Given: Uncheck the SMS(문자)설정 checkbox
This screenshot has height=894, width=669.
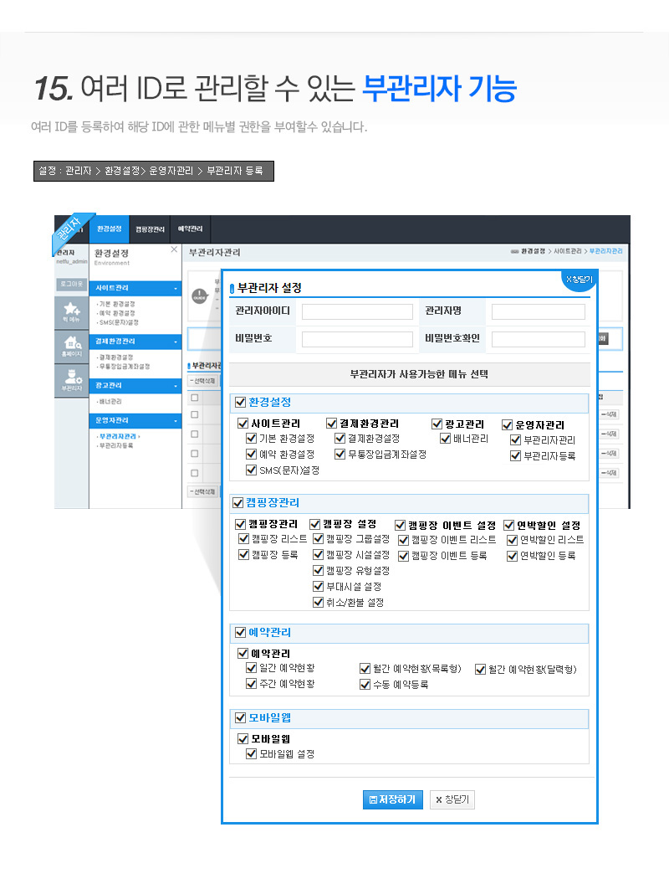Looking at the screenshot, I should (251, 470).
